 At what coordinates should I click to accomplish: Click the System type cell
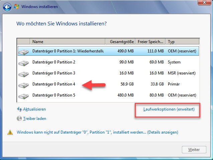click(x=174, y=62)
